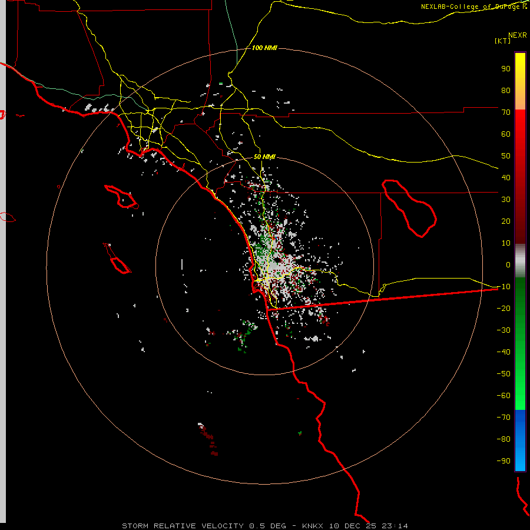Image resolution: width=530 pixels, height=530 pixels.
Task: Pick the yellow-orange top segment of the color bar
Action: 520,81
